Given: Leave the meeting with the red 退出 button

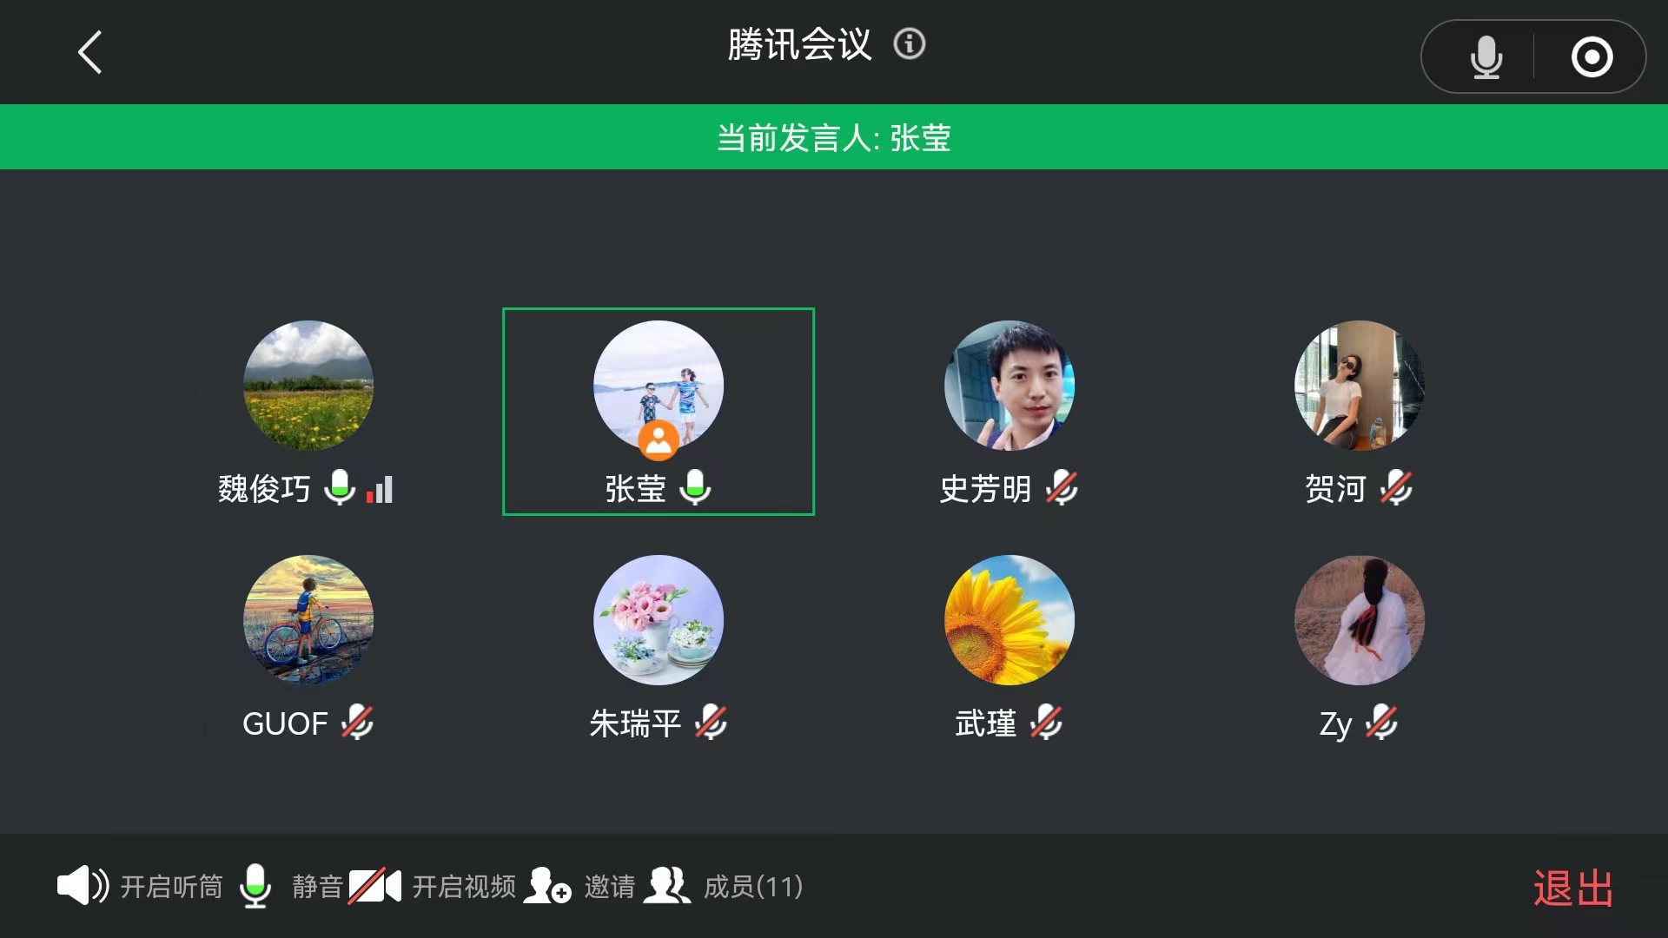Looking at the screenshot, I should tap(1572, 888).
